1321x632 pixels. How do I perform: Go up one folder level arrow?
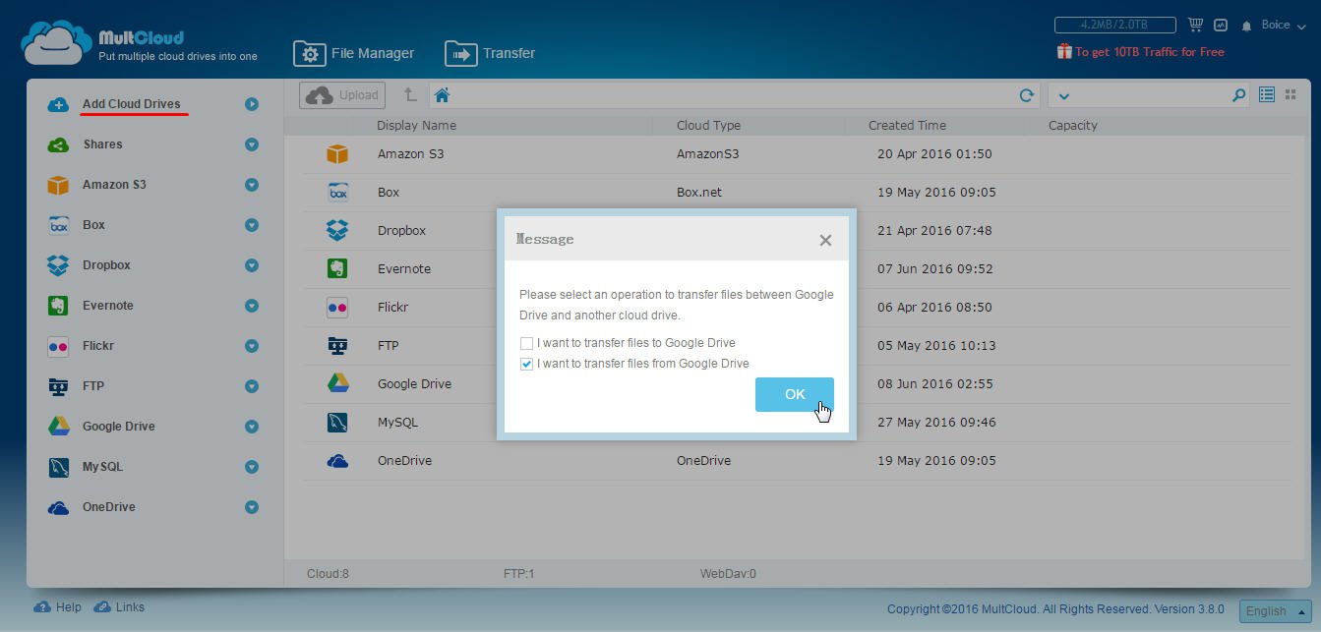pyautogui.click(x=409, y=95)
